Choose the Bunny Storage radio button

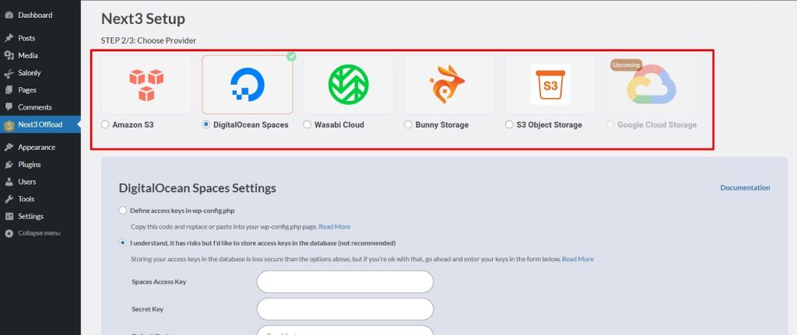[408, 124]
